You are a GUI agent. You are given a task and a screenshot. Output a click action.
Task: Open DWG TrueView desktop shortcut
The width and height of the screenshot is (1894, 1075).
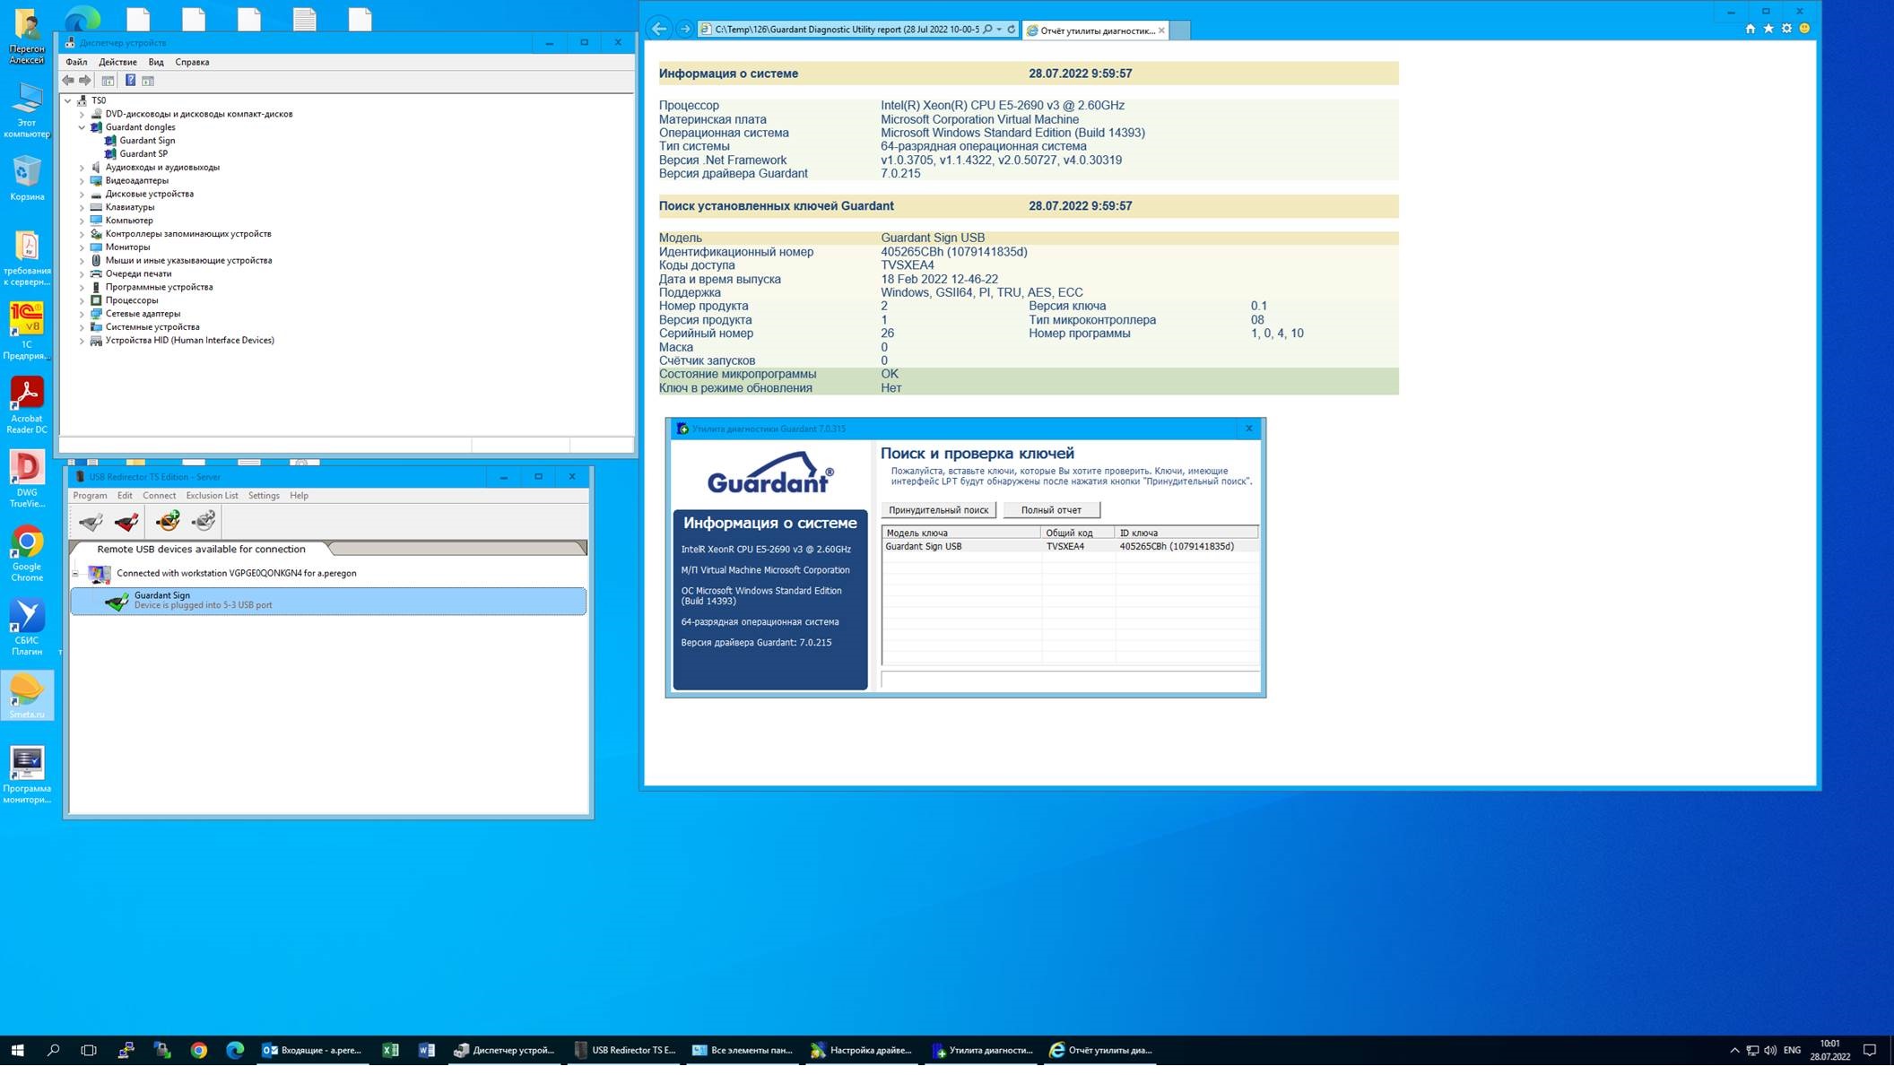click(27, 480)
